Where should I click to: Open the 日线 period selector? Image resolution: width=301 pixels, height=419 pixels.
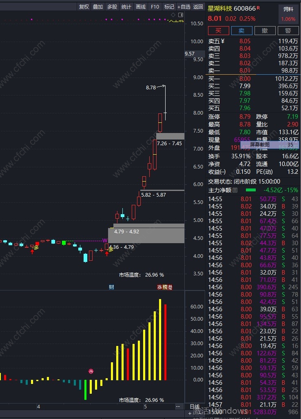[195, 407]
